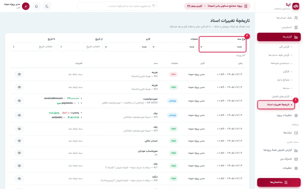This screenshot has width=303, height=189.
Task: Select تاریخچهٔ تغییرات اسناد sidebar item
Action: coord(276,105)
